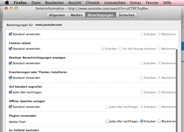Select the Berechtigungen tab

pyautogui.click(x=100, y=15)
